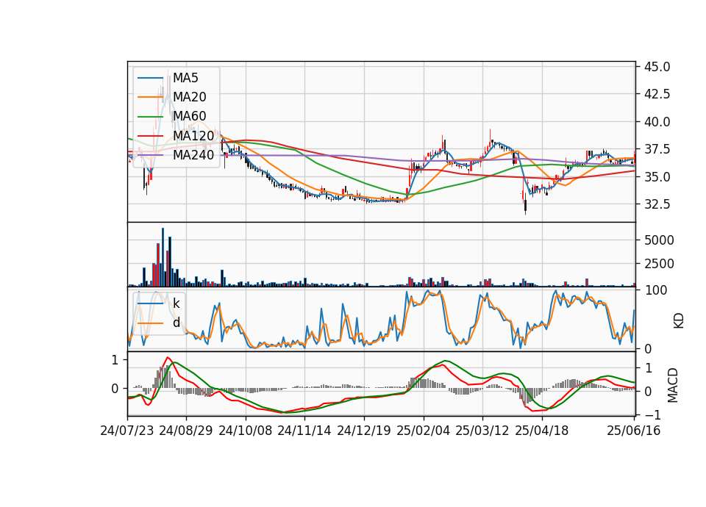Click the tallest volume bar
The width and height of the screenshot is (706, 507).
pos(163,257)
